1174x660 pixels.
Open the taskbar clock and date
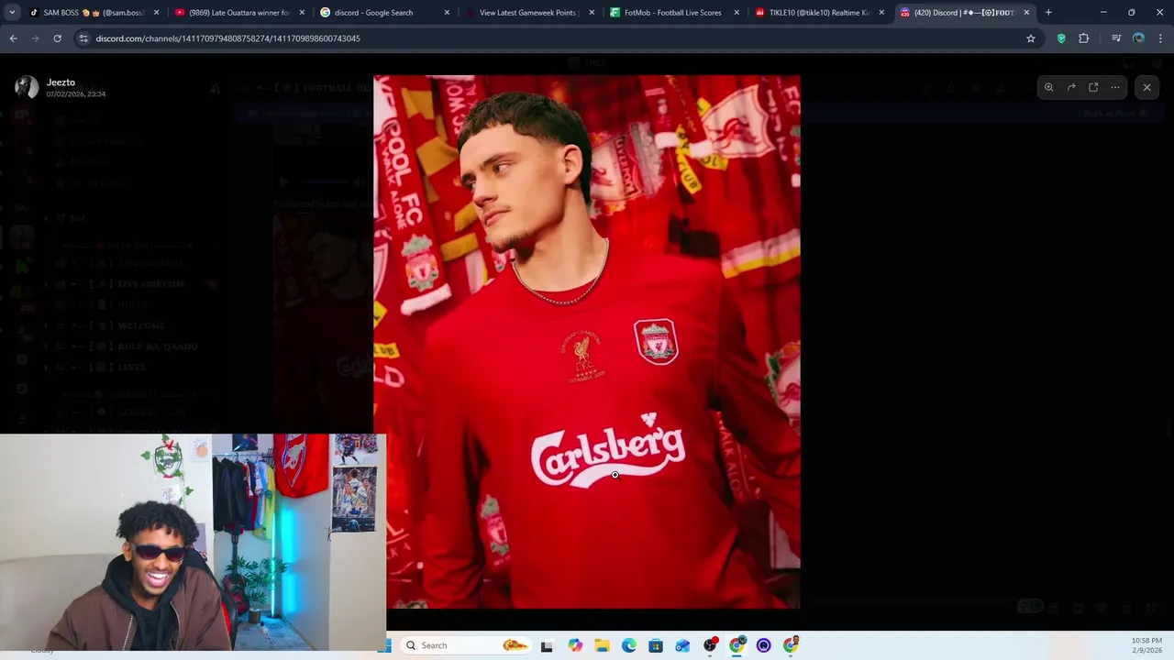pyautogui.click(x=1146, y=645)
